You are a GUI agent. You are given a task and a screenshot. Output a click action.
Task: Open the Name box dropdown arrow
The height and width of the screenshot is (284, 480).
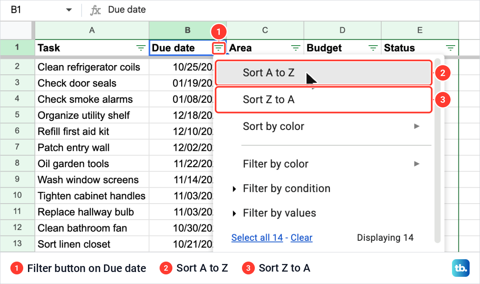pyautogui.click(x=69, y=10)
